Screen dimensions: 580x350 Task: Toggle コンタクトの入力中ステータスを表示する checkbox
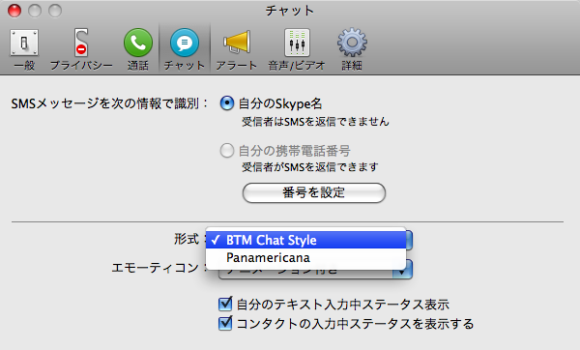225,323
